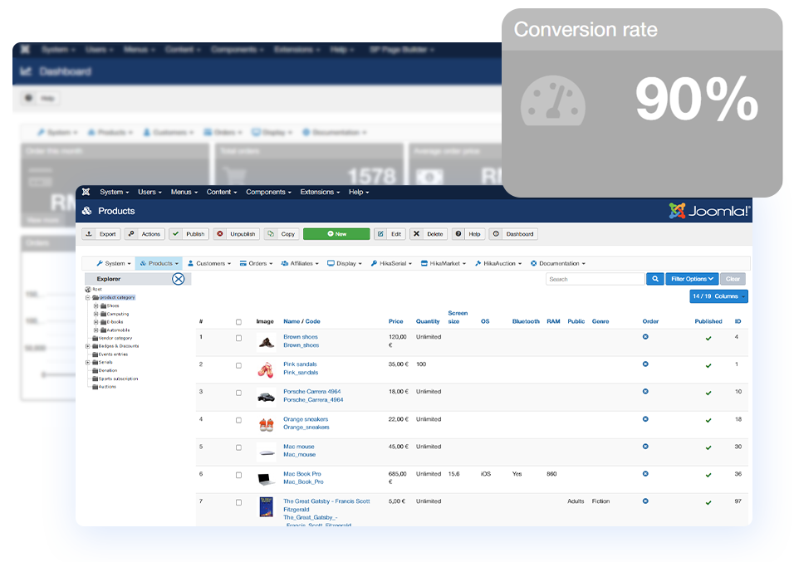Open the Menus menu in the Products window
The height and width of the screenshot is (562, 794).
(184, 192)
